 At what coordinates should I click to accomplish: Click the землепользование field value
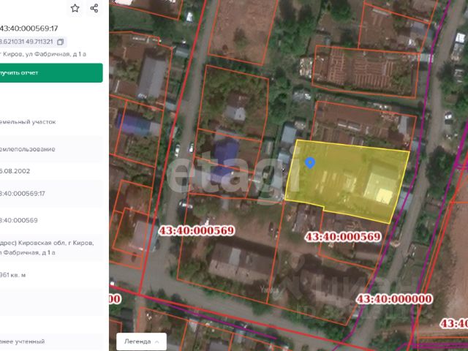tap(28, 149)
